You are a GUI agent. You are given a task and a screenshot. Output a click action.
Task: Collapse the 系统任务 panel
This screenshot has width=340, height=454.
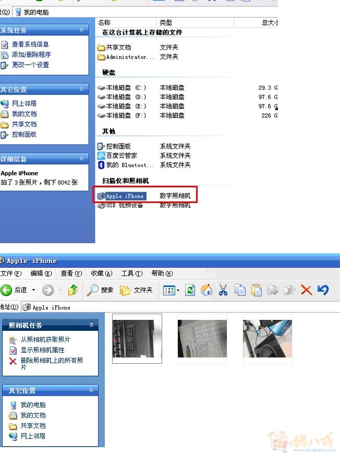point(81,30)
